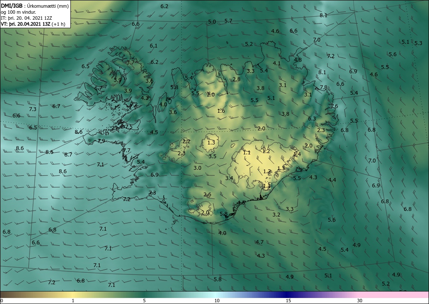
Task: Select the 3.7 value over the Westfjords
Action: tap(130, 62)
